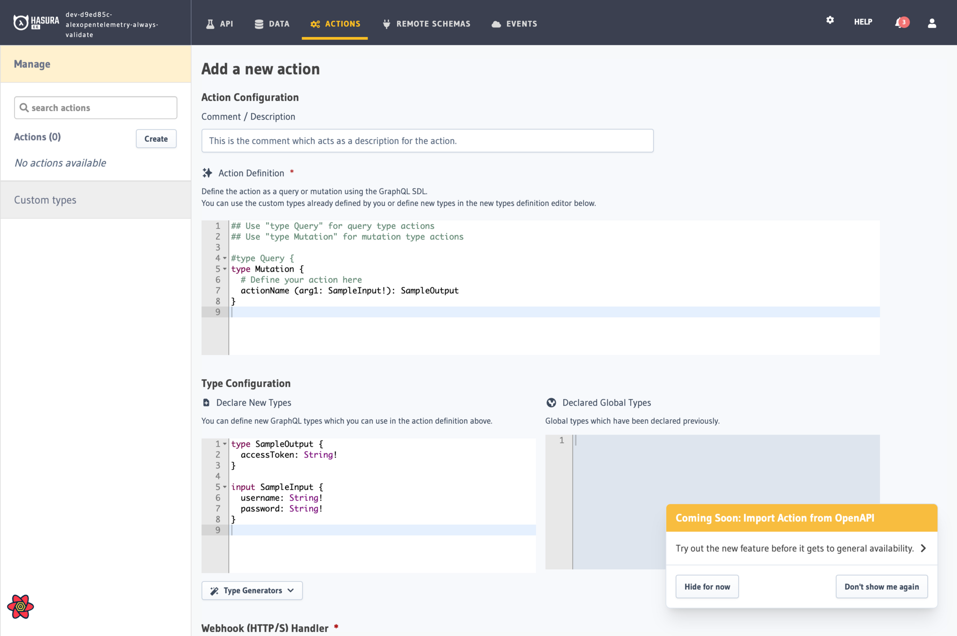
Task: Expand the OpenAPI feature chevron arrow
Action: coord(923,548)
